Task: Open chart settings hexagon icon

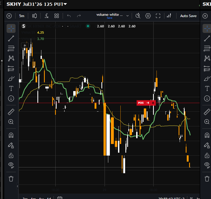Action: (148, 16)
